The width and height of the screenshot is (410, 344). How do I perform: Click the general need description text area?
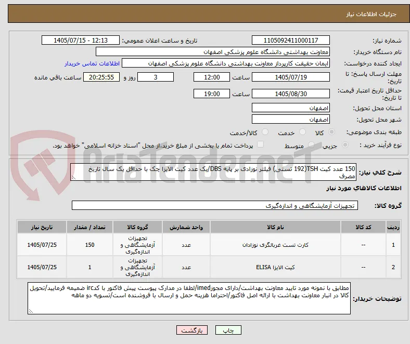[x=213, y=172]
